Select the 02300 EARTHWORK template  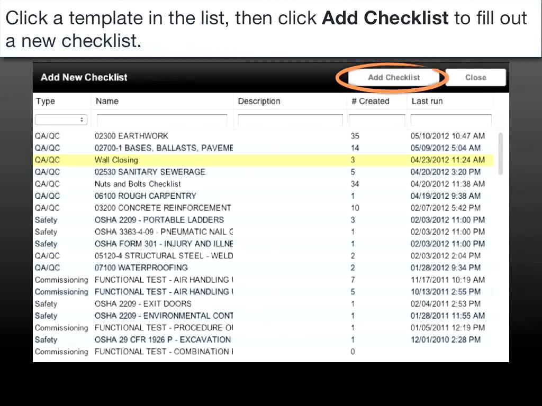pyautogui.click(x=159, y=136)
